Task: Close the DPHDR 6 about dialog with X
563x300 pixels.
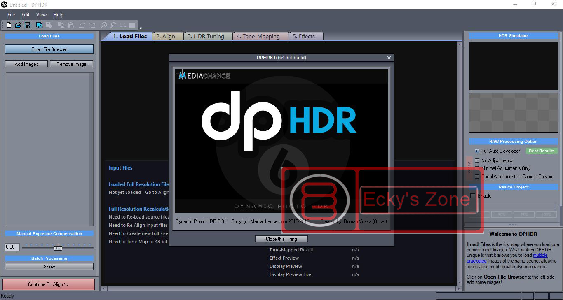Action: point(389,58)
